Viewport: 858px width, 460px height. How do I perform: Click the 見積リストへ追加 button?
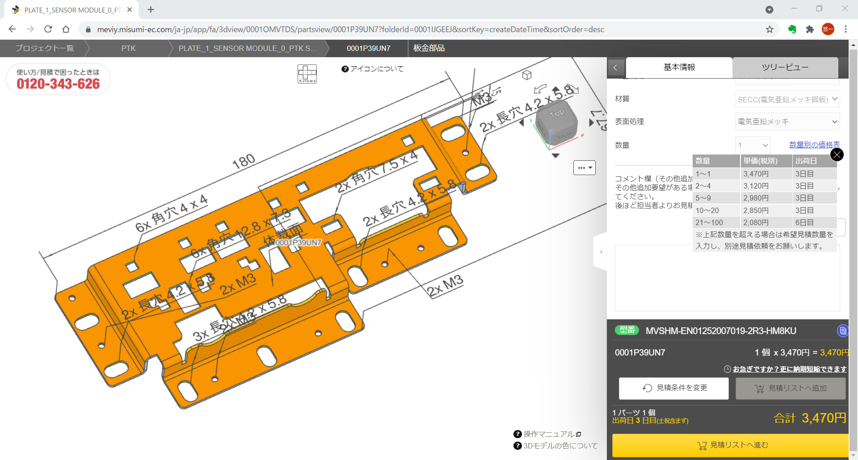pyautogui.click(x=791, y=388)
